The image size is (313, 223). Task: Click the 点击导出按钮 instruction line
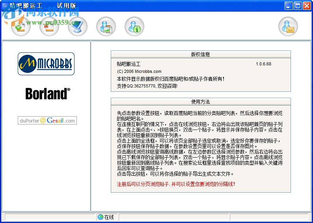175,174
